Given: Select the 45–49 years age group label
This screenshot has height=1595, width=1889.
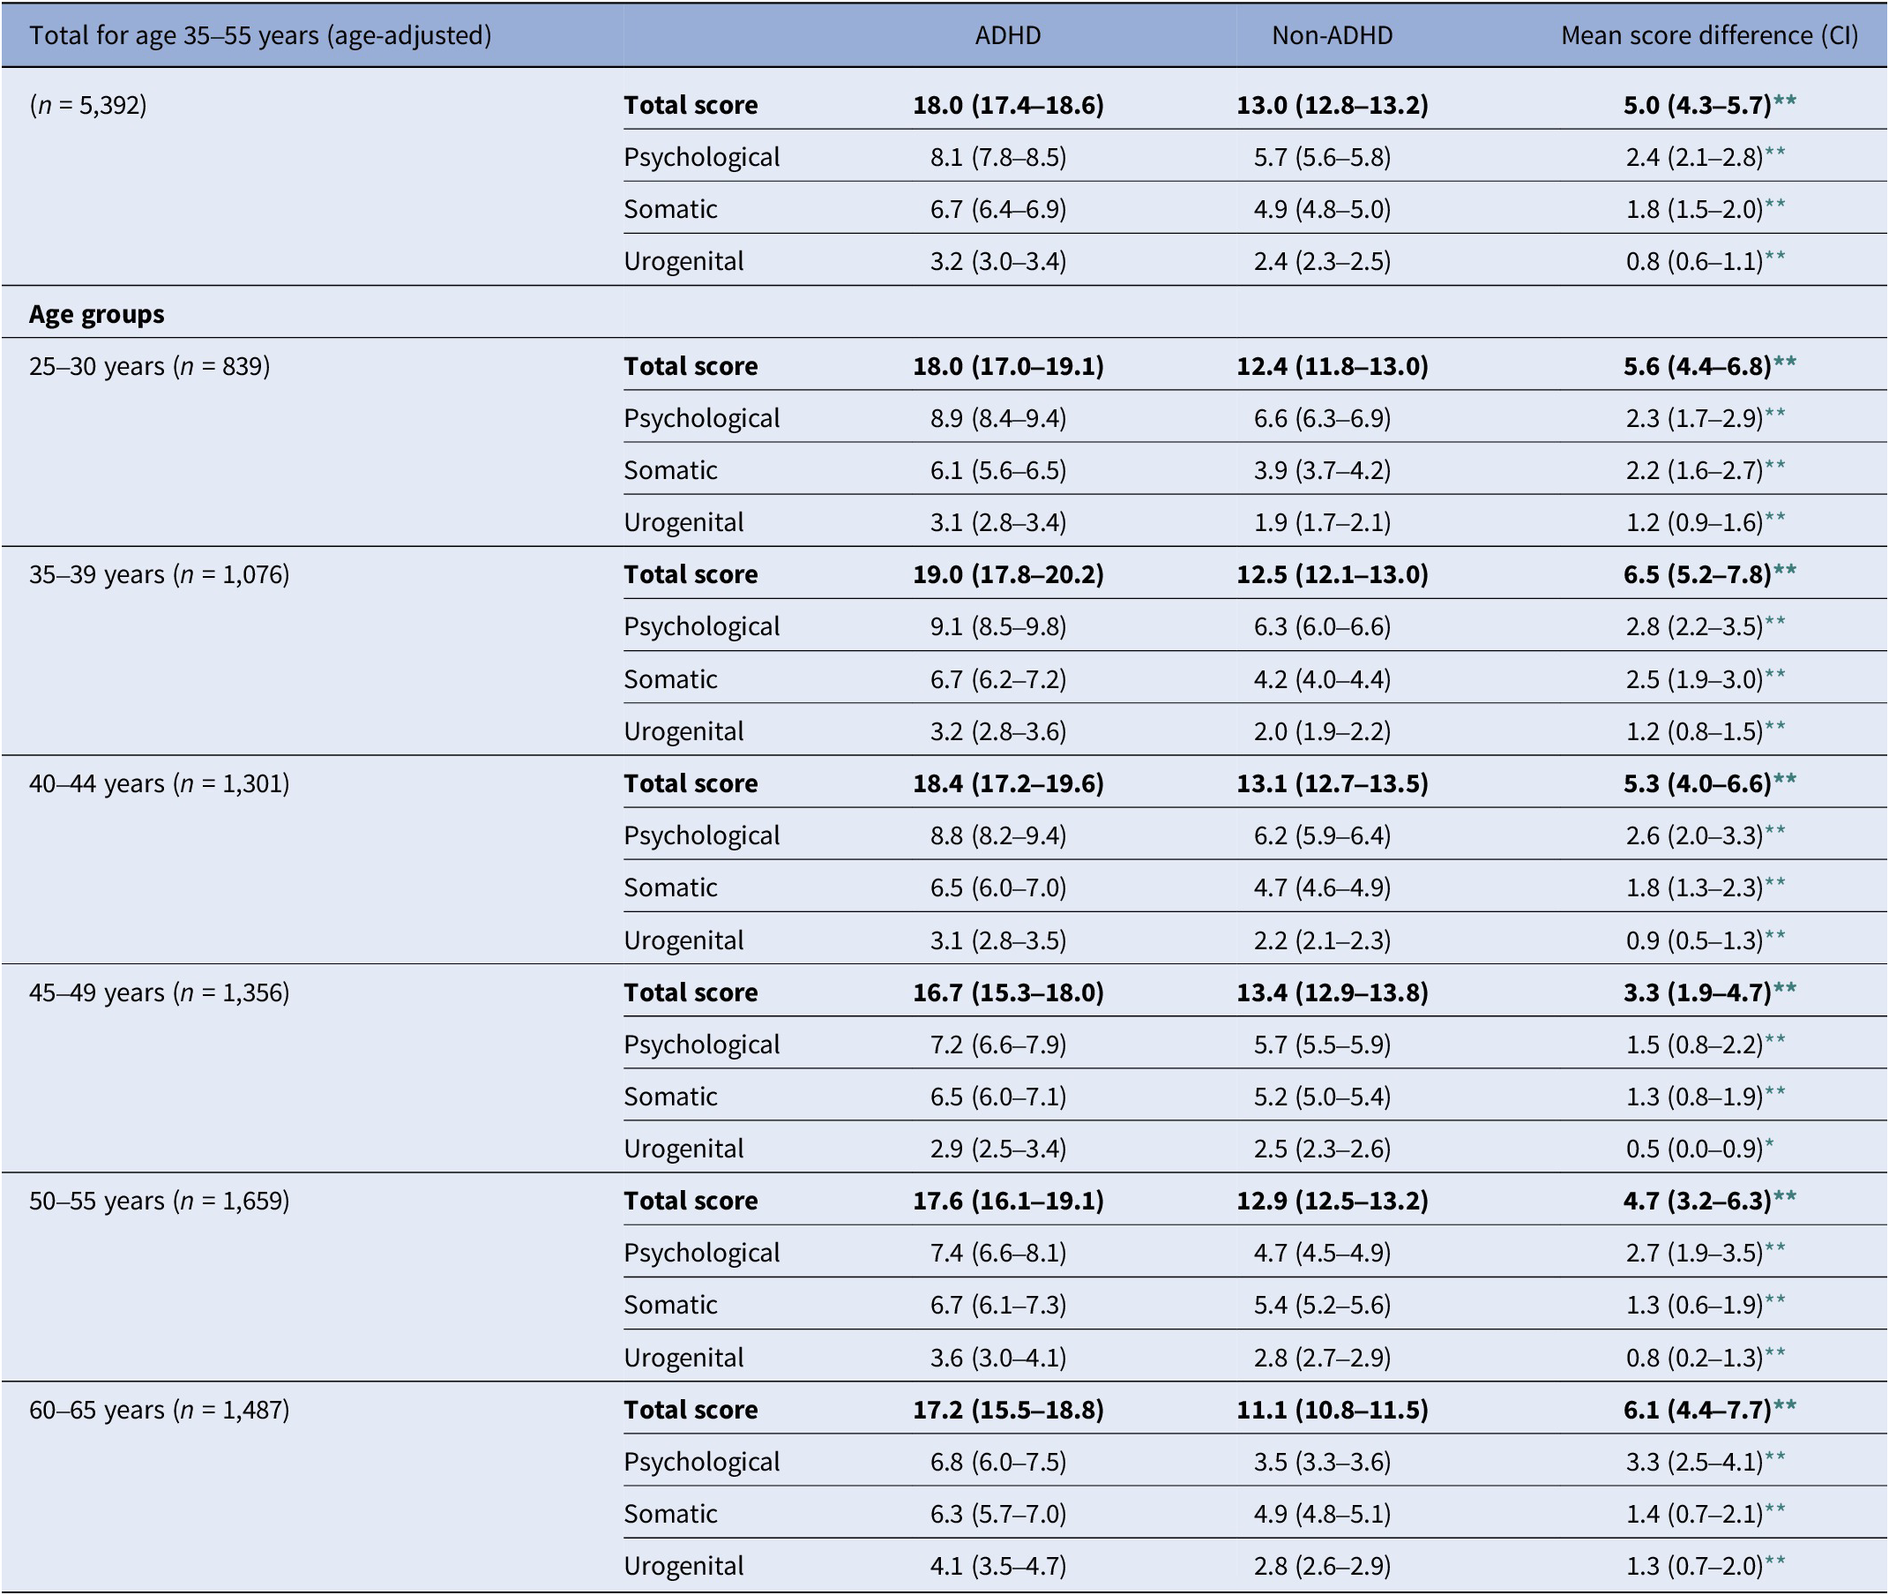Looking at the screenshot, I should click(159, 992).
